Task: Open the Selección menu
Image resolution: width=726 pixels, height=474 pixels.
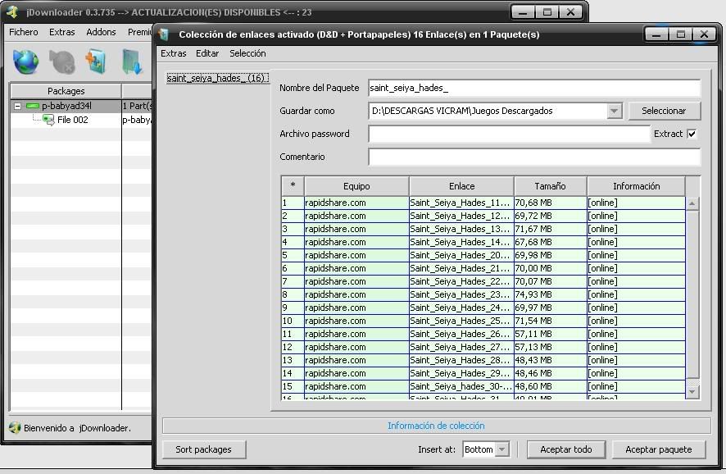Action: point(247,53)
